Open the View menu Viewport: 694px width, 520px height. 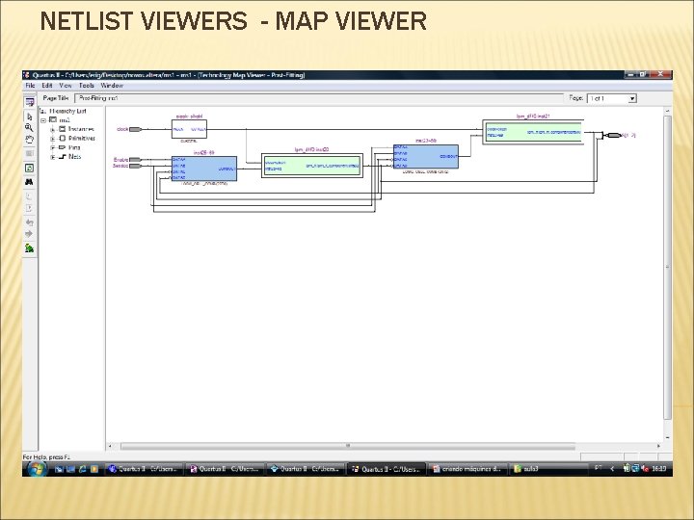coord(66,86)
